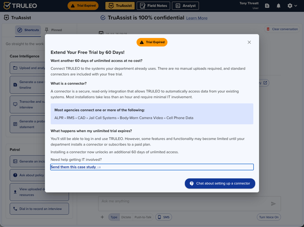Follow the Learn More link

(196, 18)
